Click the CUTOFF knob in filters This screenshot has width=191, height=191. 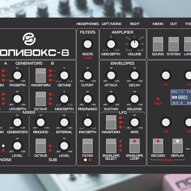click(87, 75)
